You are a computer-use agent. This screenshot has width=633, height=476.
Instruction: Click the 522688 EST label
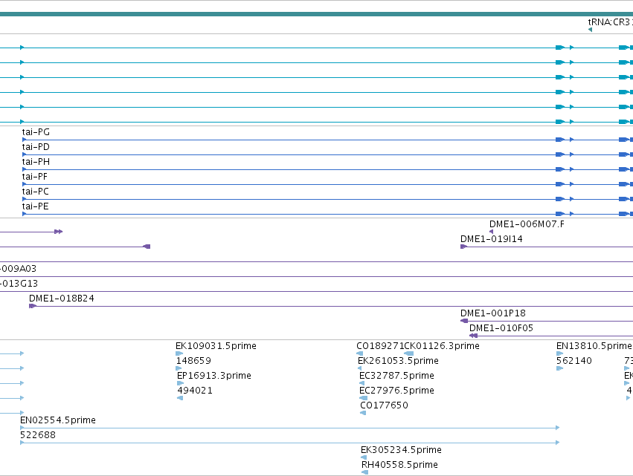[x=38, y=435]
